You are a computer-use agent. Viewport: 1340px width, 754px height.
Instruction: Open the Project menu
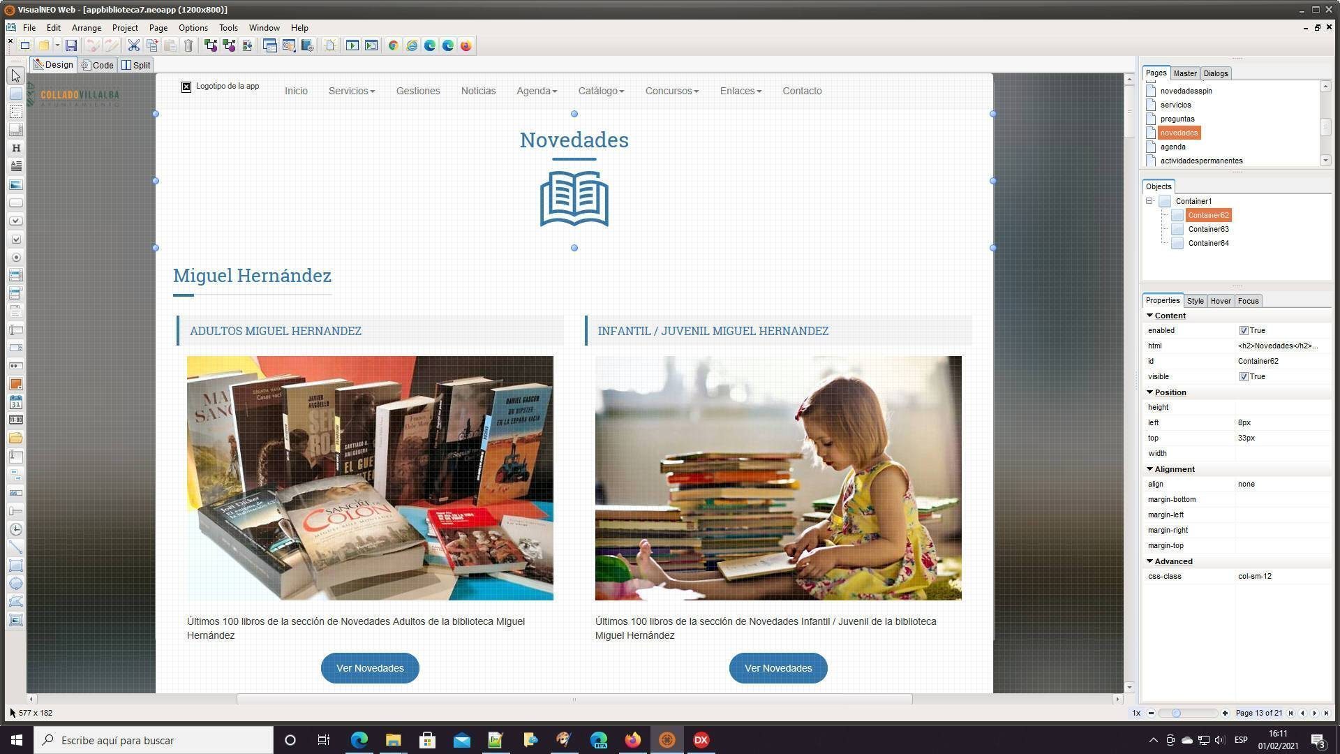pos(125,28)
